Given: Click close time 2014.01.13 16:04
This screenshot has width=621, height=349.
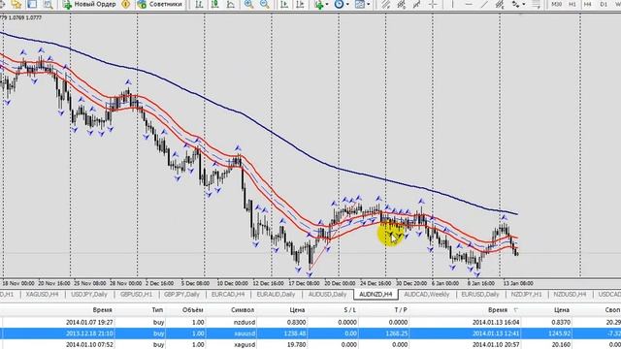Looking at the screenshot, I should pos(496,323).
